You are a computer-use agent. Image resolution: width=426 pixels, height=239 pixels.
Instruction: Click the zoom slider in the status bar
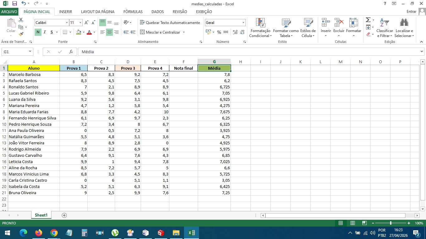[x=390, y=223]
